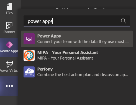
Task: Select the Perfony cloud logo icon
Action: click(29, 72)
